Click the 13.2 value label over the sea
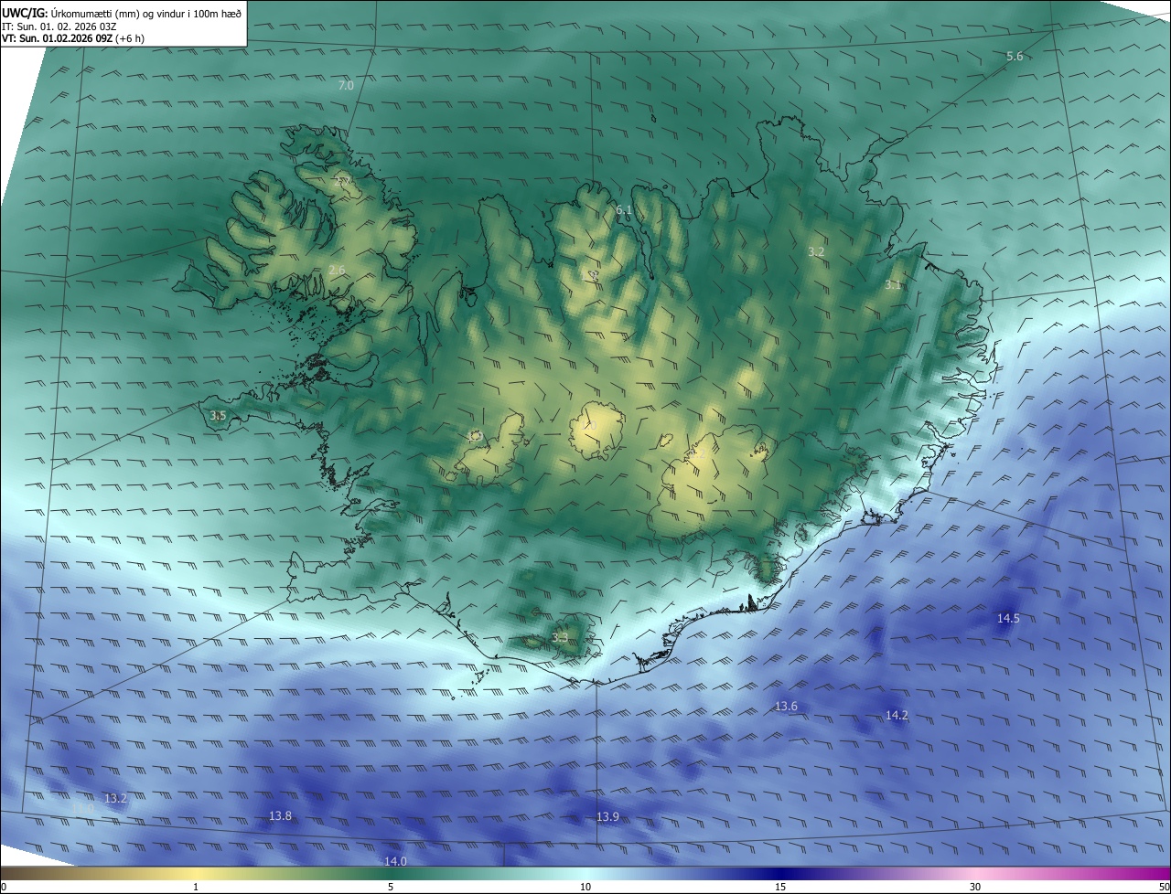 [x=115, y=799]
